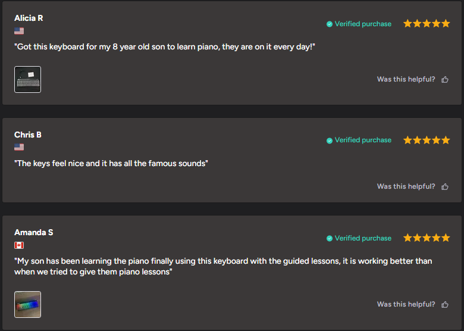Viewport: 464px width, 331px height.
Task: Click 'Verified purchase' text on Amanda S's review
Action: [x=363, y=239]
